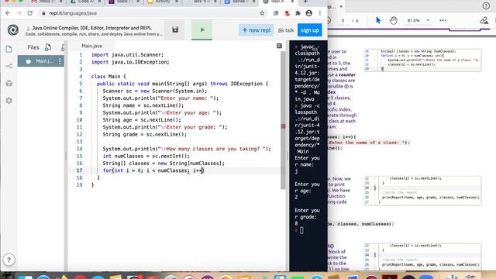Screen dimensions: 496x279
Task: Open the more tools ellipsis in PDF viewer
Action: (x=443, y=20)
